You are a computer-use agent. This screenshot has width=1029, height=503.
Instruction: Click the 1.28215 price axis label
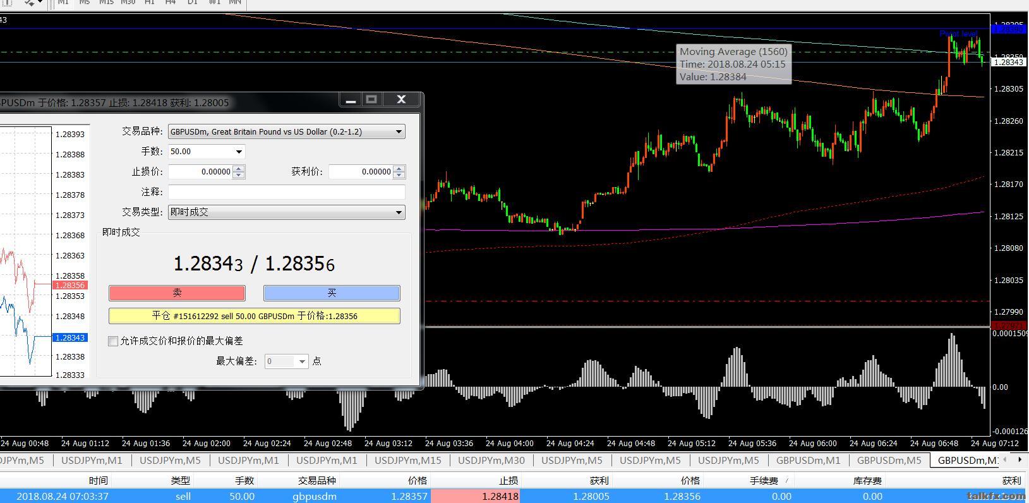pyautogui.click(x=1009, y=153)
